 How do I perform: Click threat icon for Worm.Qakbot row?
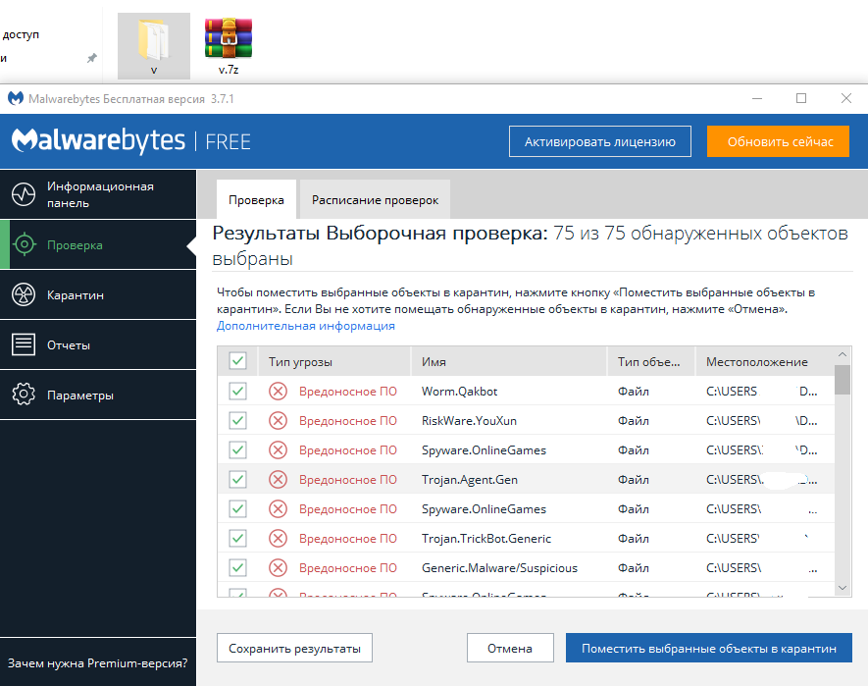(278, 392)
